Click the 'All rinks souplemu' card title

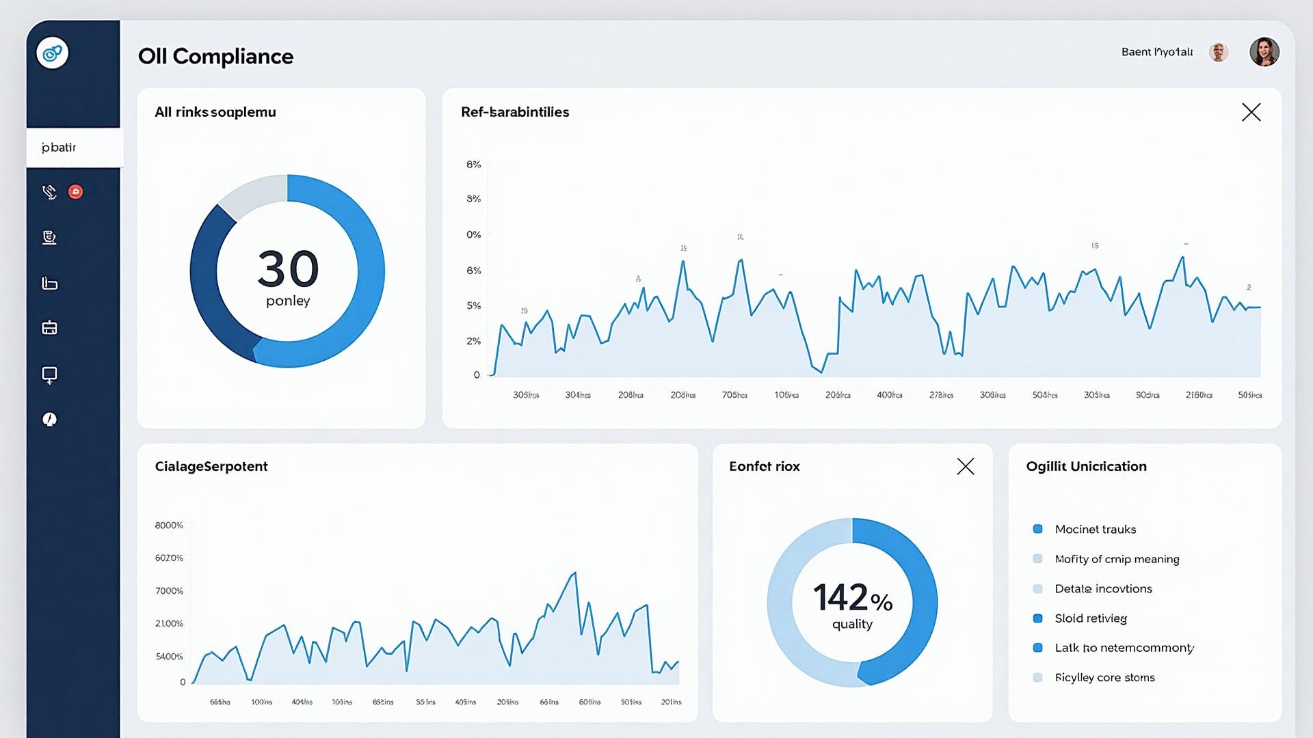(x=215, y=112)
